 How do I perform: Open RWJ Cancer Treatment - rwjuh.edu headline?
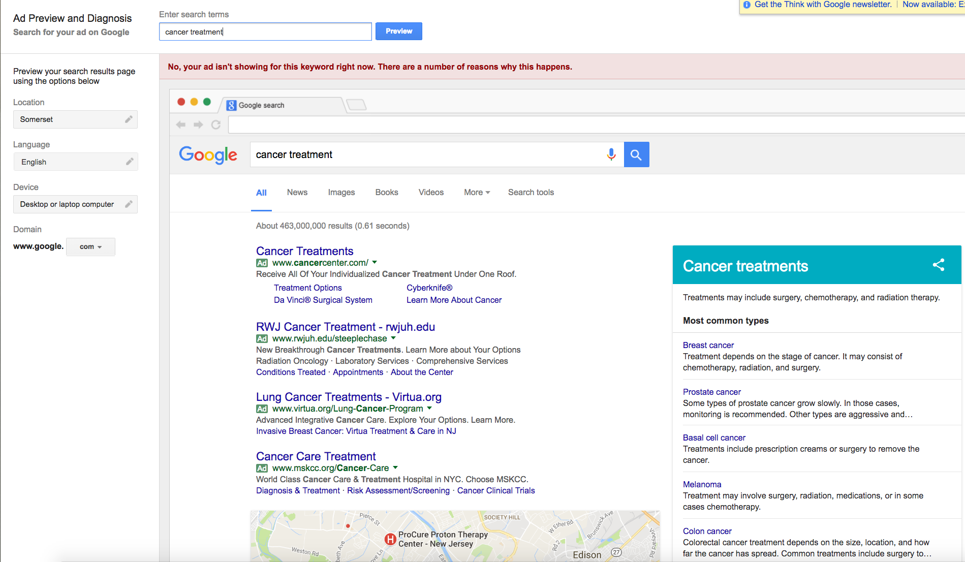point(346,327)
